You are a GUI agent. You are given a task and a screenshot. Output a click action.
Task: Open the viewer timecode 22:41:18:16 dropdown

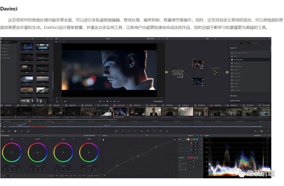pyautogui.click(x=151, y=39)
